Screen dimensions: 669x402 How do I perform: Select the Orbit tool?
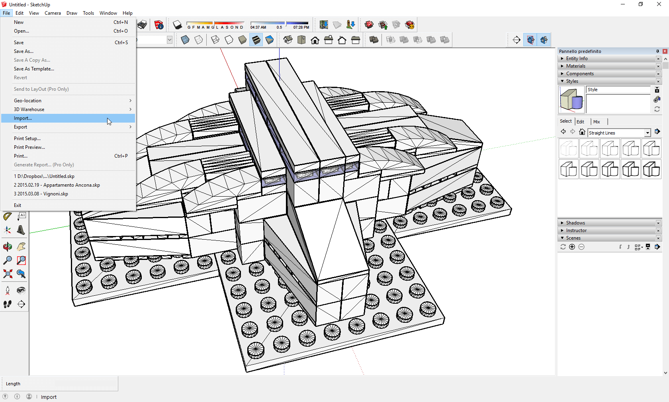click(8, 247)
